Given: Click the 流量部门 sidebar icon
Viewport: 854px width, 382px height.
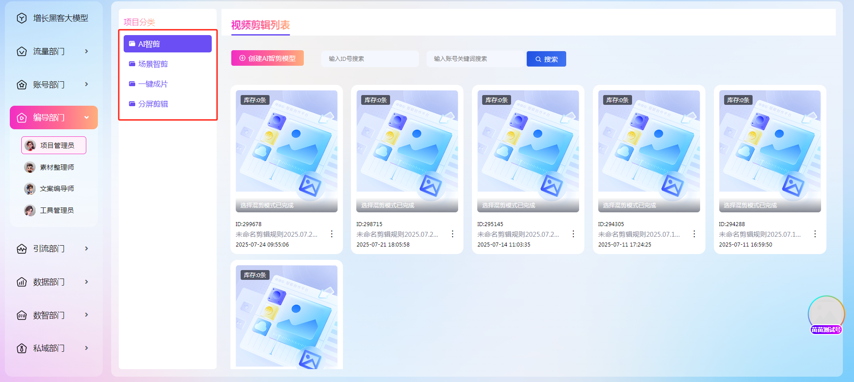Looking at the screenshot, I should pyautogui.click(x=22, y=52).
